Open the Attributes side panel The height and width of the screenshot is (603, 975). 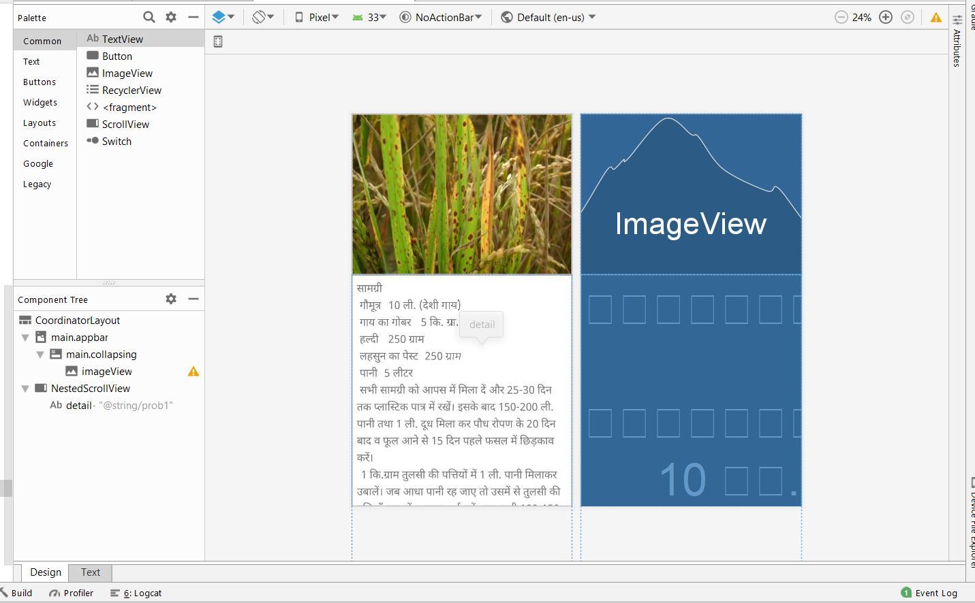tap(957, 41)
